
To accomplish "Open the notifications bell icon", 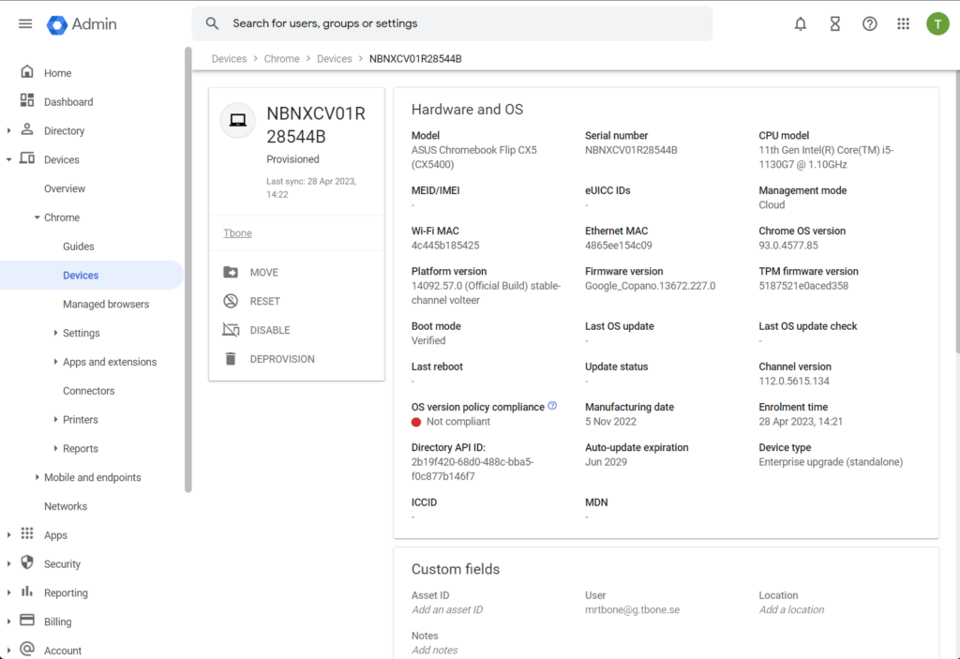I will click(801, 23).
